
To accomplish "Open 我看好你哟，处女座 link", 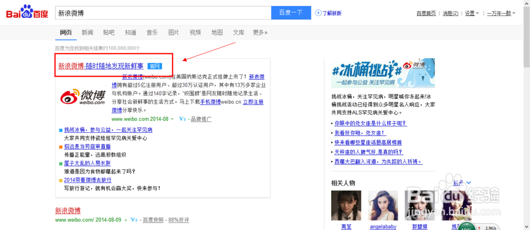I will coord(360,133).
